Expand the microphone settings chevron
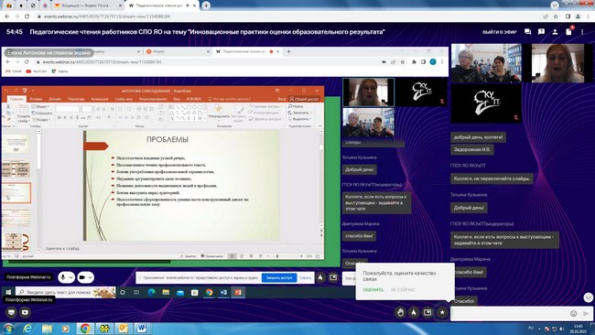Viewport: 595px width, 335px height. coord(70,277)
